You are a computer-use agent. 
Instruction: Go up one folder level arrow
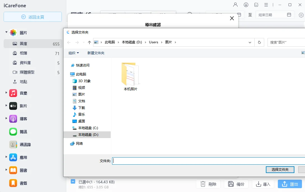point(89,42)
